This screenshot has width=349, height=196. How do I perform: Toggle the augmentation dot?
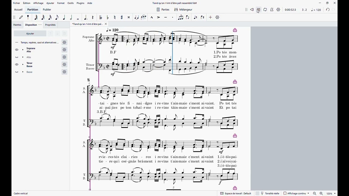click(x=86, y=17)
